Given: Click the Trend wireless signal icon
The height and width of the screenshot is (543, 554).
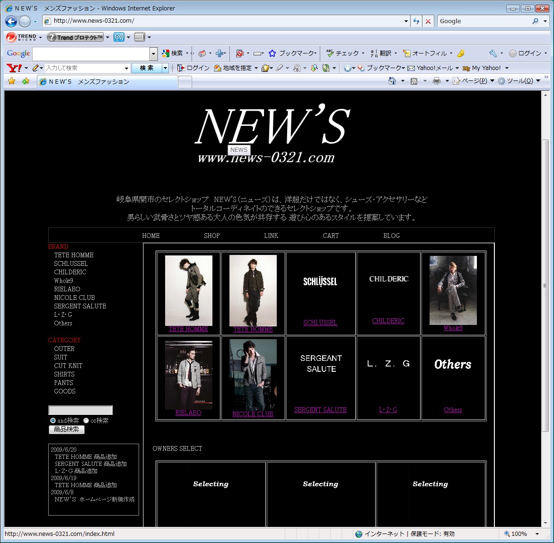Looking at the screenshot, I should coord(119,37).
